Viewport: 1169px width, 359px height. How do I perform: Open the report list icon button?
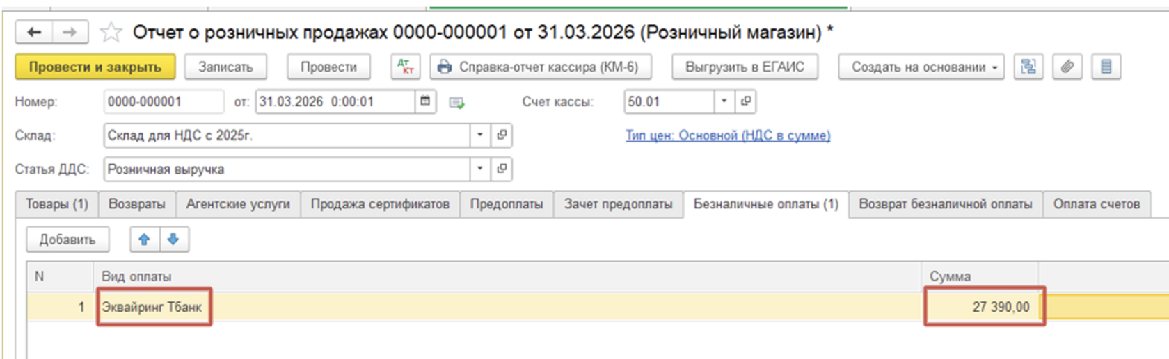pyautogui.click(x=1106, y=67)
